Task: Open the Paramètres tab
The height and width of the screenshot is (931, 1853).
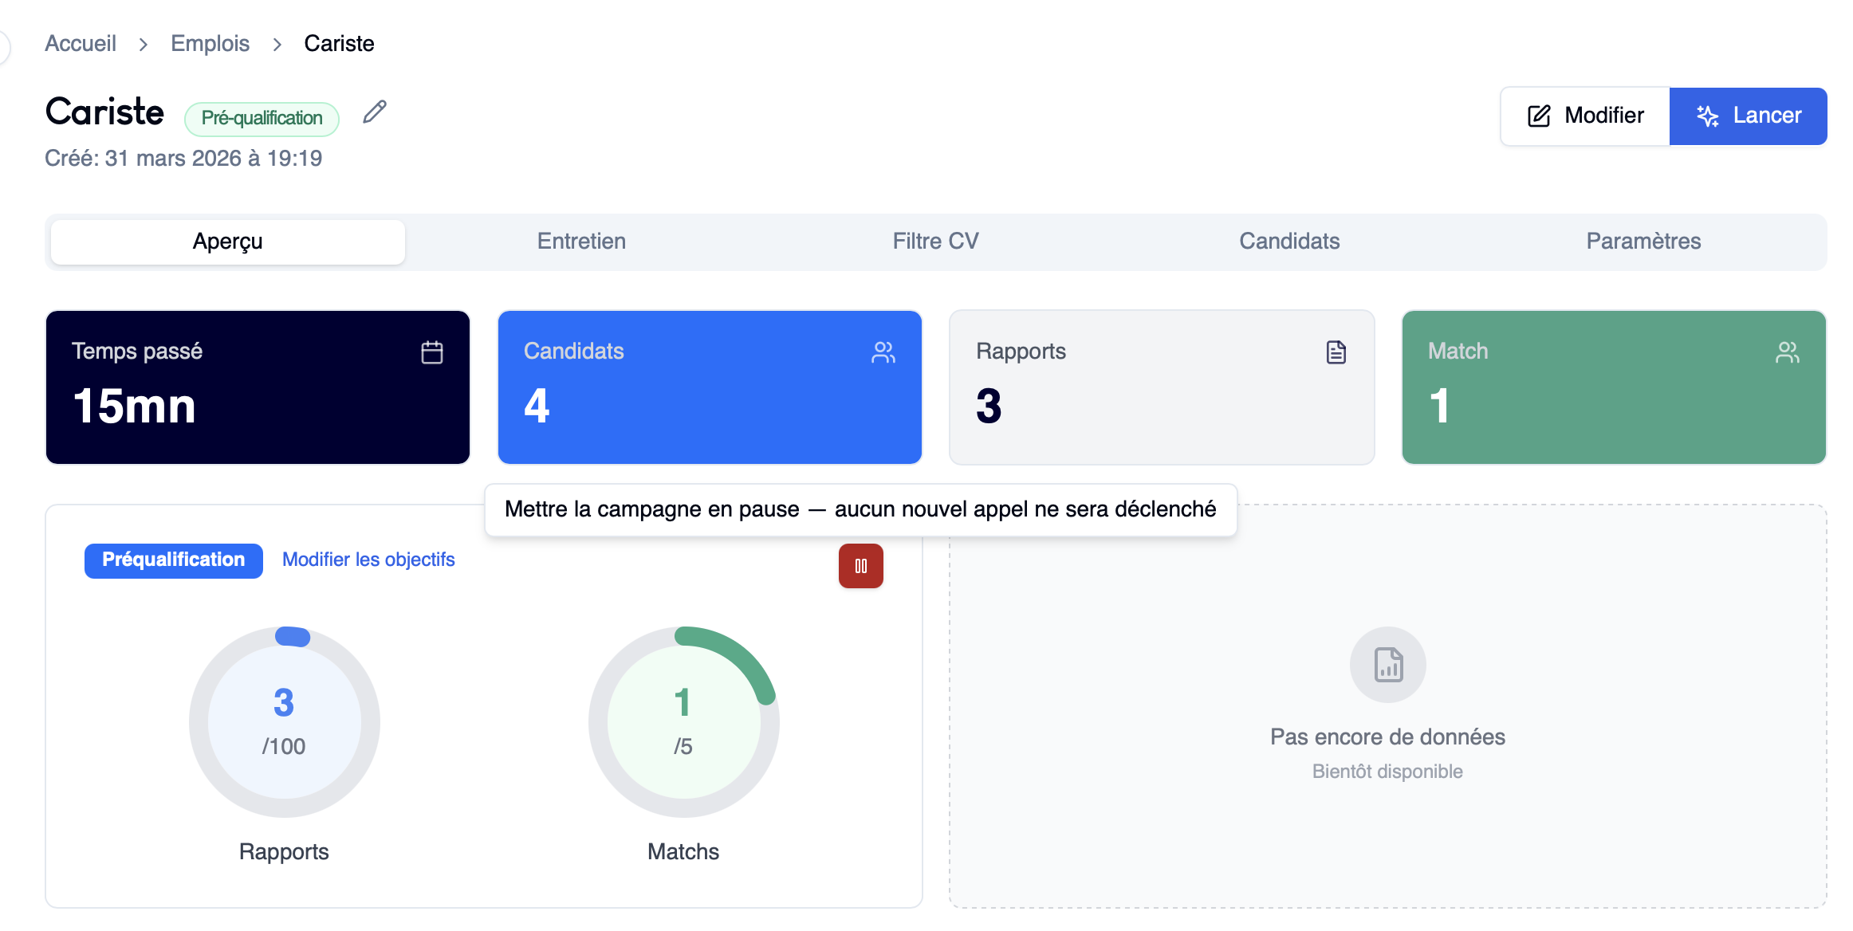Action: pyautogui.click(x=1643, y=242)
